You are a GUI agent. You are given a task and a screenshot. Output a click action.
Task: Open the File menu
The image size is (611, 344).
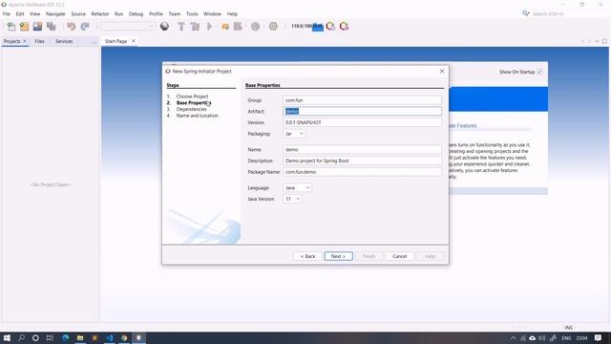click(x=7, y=13)
